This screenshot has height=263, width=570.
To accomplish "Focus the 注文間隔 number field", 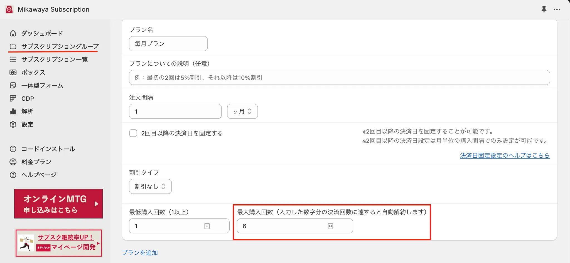I will [x=175, y=111].
